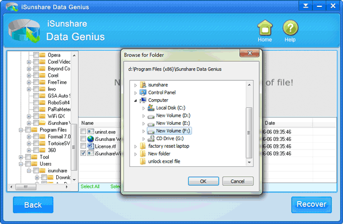Click the unlock excel file folder icon
This screenshot has width=343, height=224.
click(143, 162)
